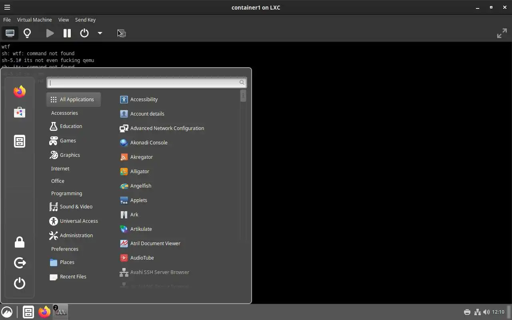
Task: Launch Avahi SSH Server Browser
Action: click(155, 272)
